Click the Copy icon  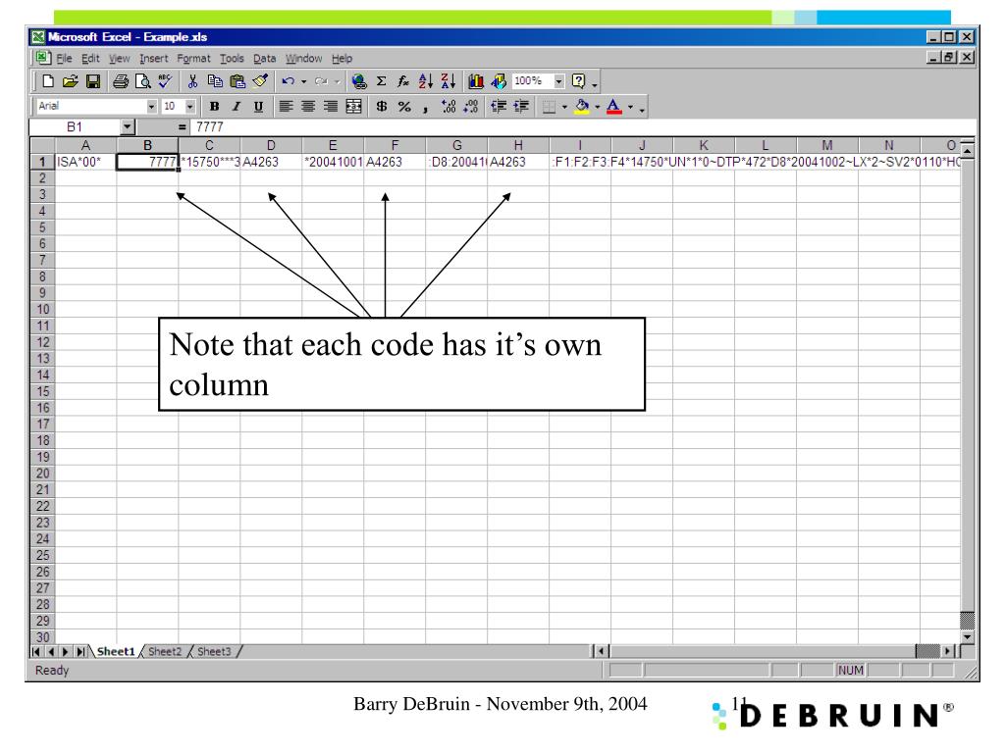click(x=215, y=81)
